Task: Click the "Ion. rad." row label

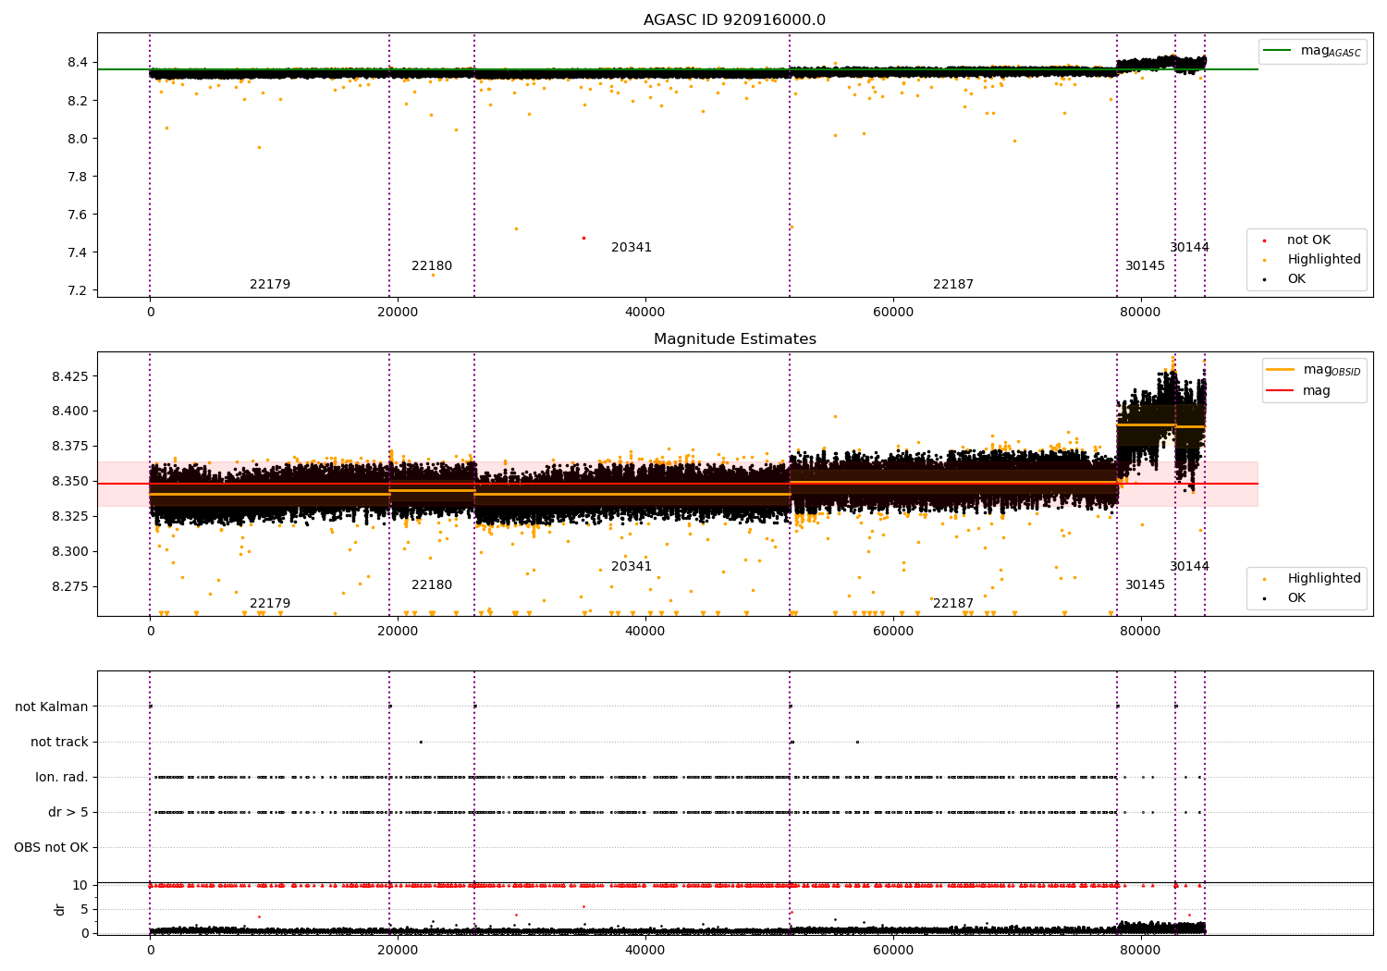Action: (x=62, y=778)
